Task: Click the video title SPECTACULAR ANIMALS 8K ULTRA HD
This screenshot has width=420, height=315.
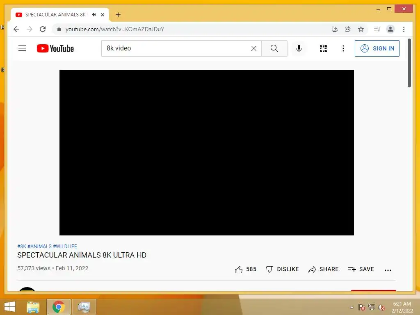Action: (82, 255)
